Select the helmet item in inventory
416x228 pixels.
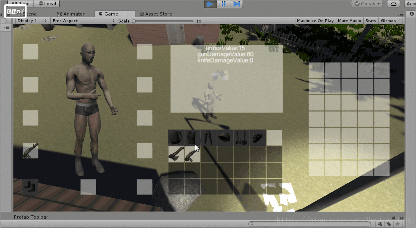(x=225, y=138)
